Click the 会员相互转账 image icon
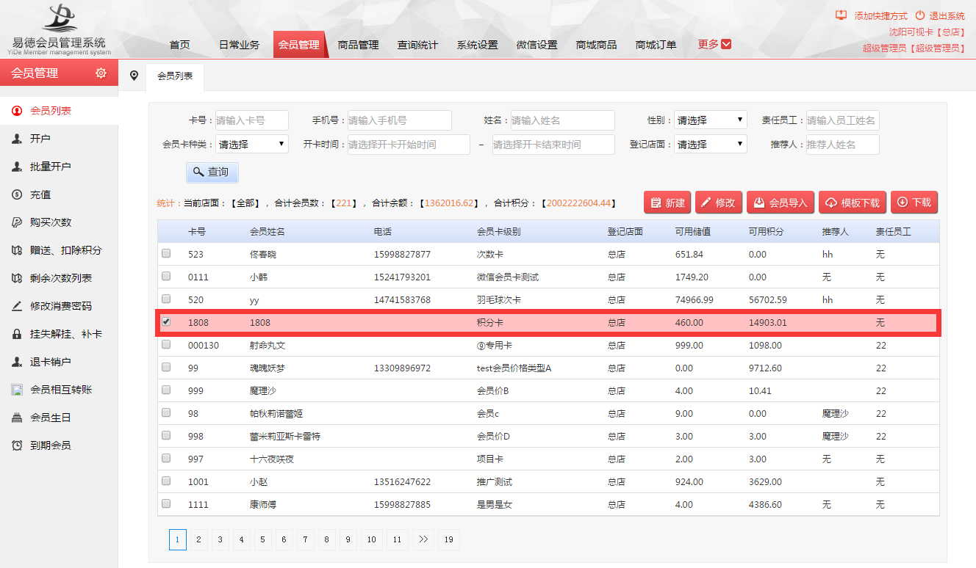The height and width of the screenshot is (568, 976). (x=17, y=390)
